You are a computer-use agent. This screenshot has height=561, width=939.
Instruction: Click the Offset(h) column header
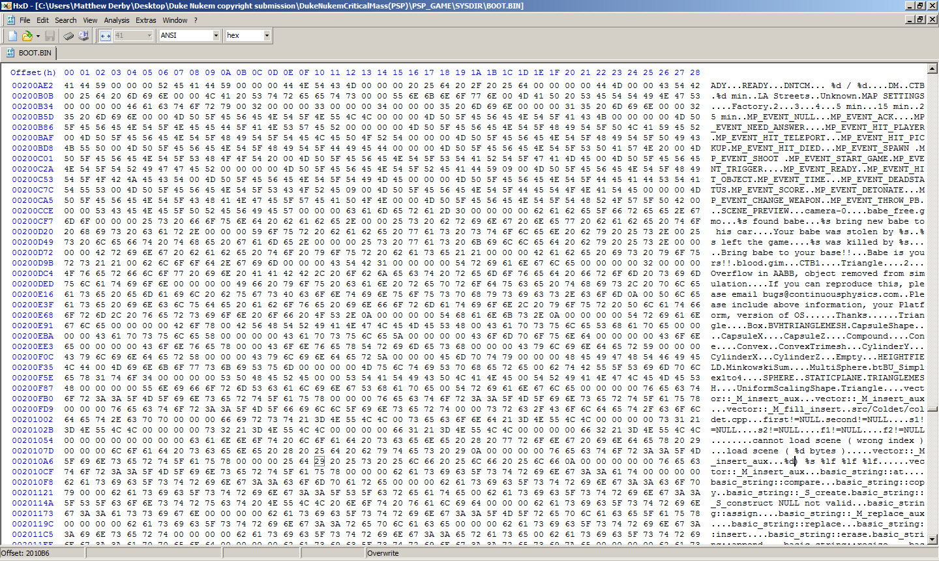click(33, 72)
